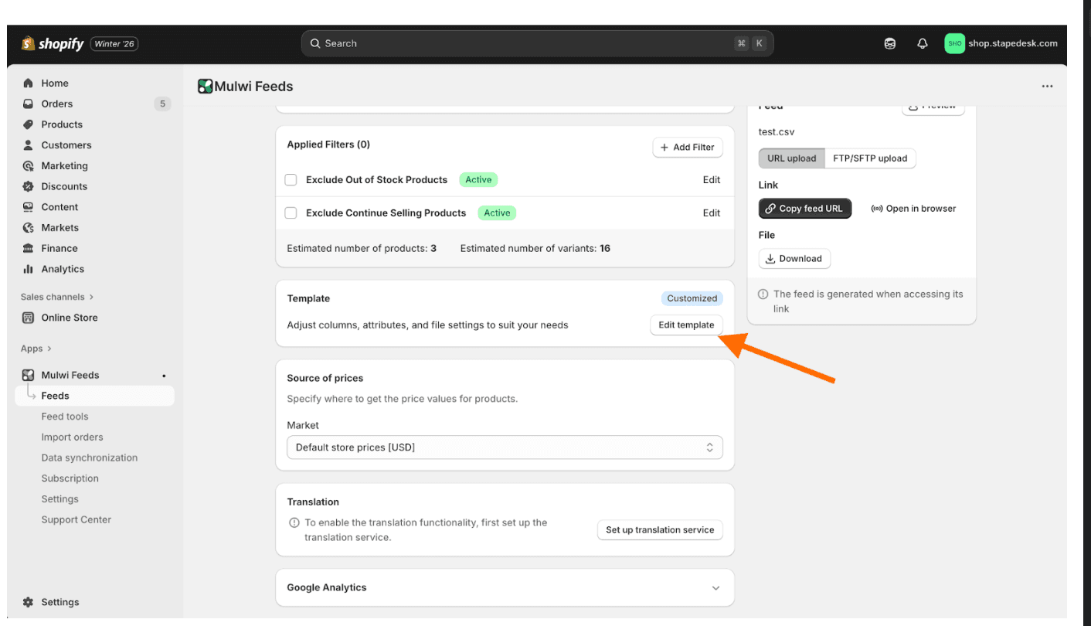Image resolution: width=1091 pixels, height=626 pixels.
Task: Check Exclude Out of Stock Products checkbox
Action: 291,180
